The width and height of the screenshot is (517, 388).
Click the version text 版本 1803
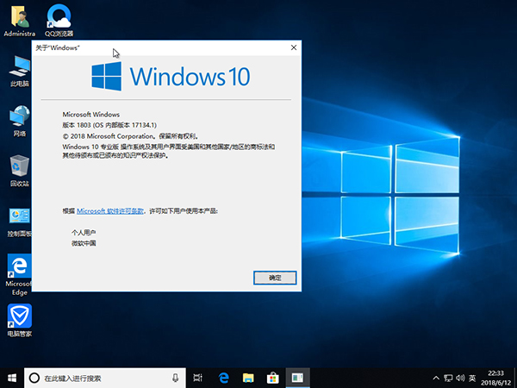(109, 125)
